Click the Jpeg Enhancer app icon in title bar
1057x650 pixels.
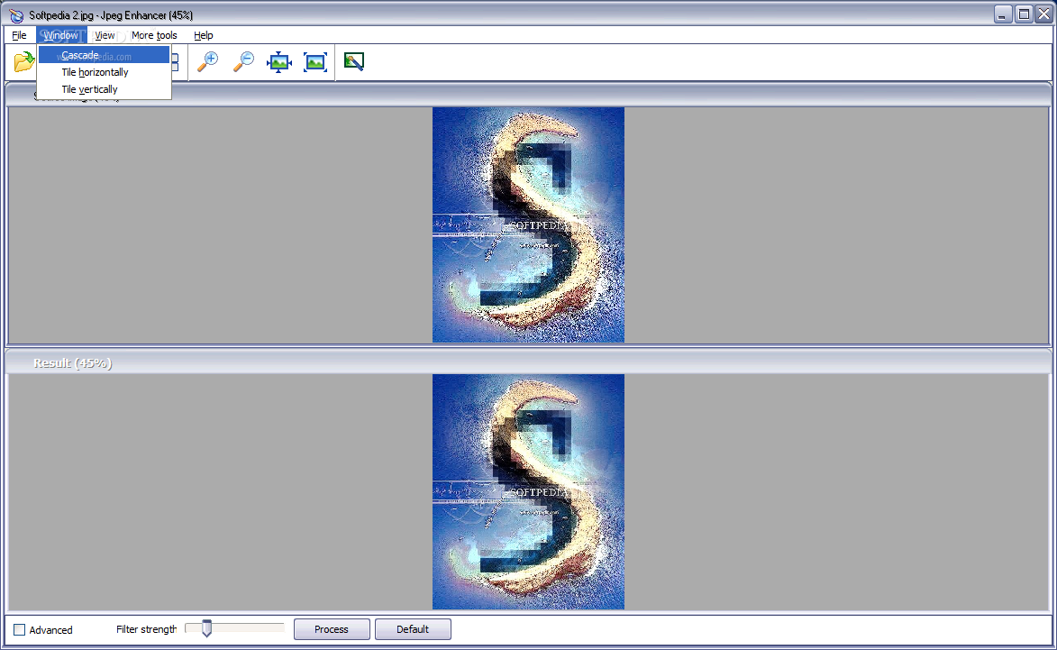point(16,14)
